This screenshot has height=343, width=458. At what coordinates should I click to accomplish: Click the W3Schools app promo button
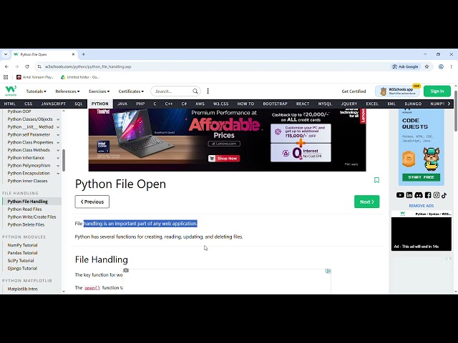pos(398,91)
